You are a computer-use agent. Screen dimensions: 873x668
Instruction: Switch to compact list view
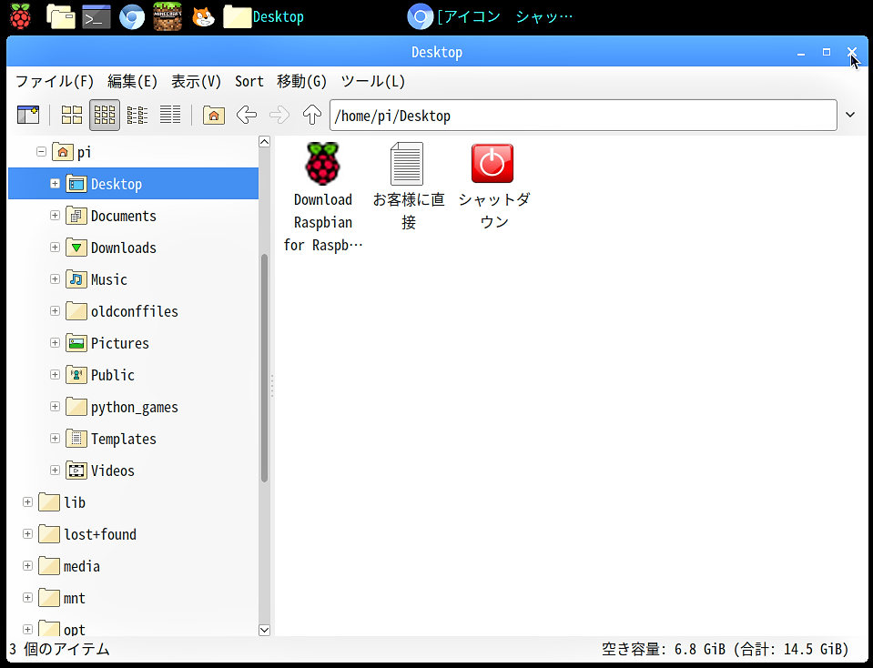click(x=137, y=116)
